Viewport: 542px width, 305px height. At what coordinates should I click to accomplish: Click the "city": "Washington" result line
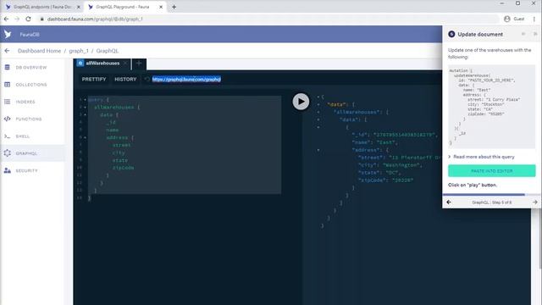(390, 165)
